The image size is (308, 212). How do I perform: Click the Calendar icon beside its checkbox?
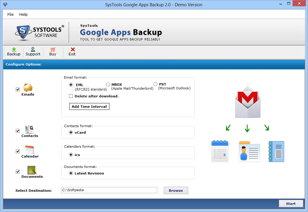click(x=30, y=150)
